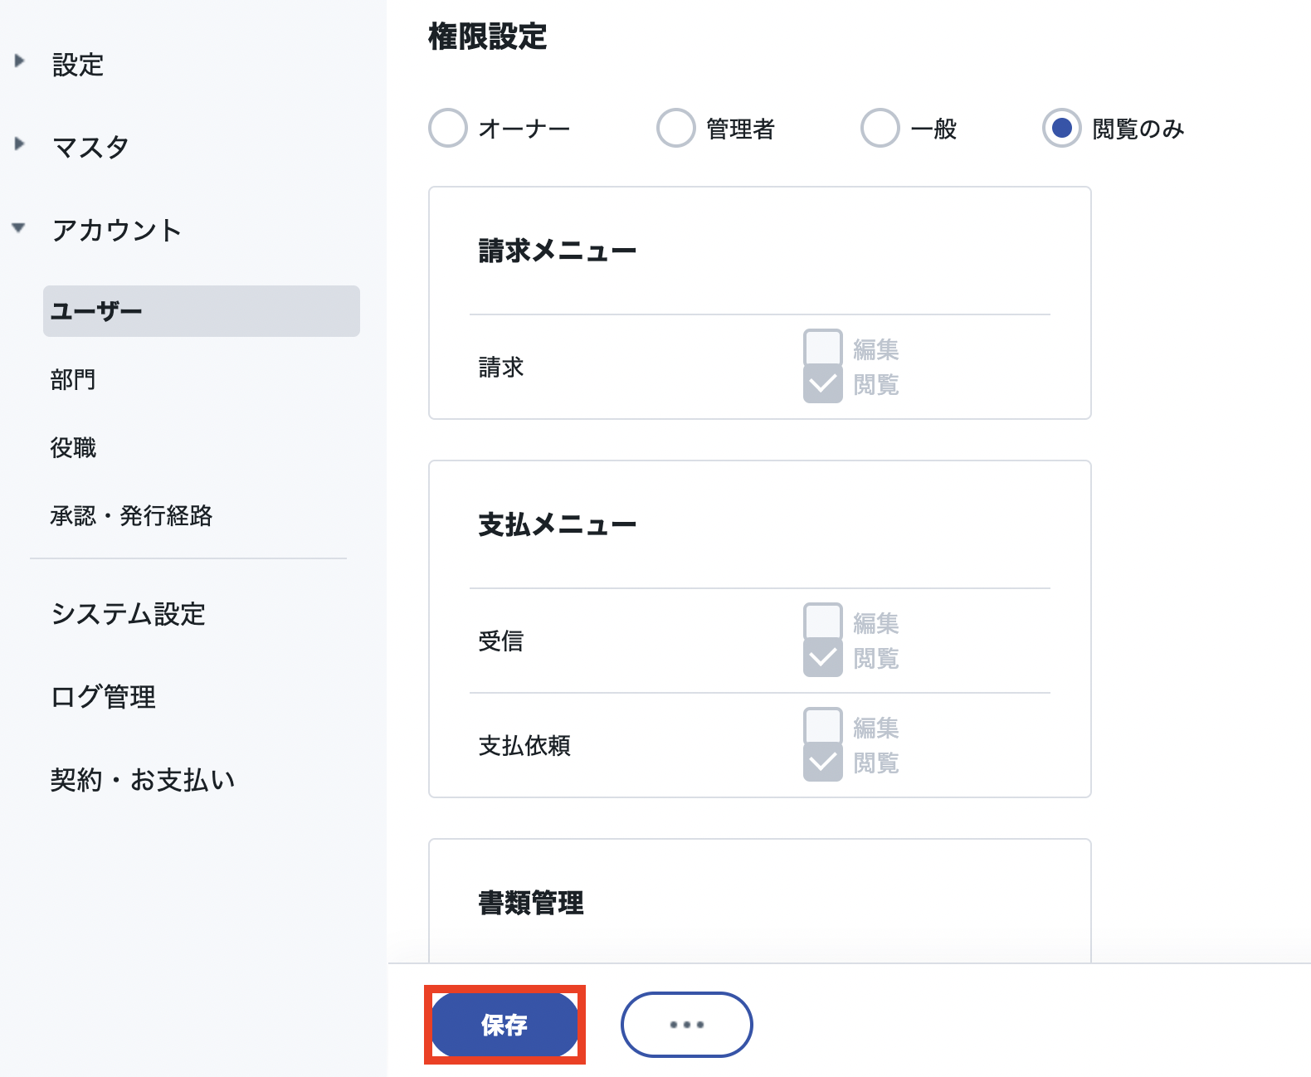
Task: Toggle 閲覧 checkbox for 請求
Action: [x=823, y=383]
